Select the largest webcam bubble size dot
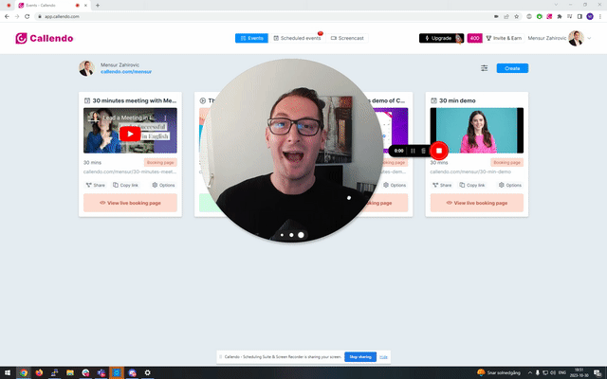Screen dimensions: 607x379 coord(301,235)
